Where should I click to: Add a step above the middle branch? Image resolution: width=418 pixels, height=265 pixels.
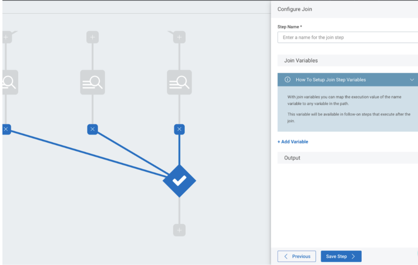(92, 37)
